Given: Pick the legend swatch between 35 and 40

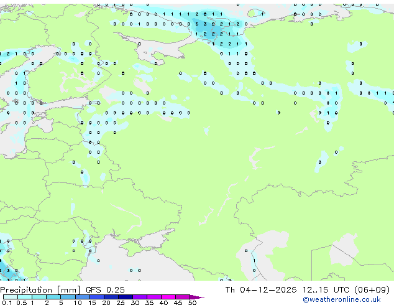Looking at the screenshot, I should coord(154,297).
